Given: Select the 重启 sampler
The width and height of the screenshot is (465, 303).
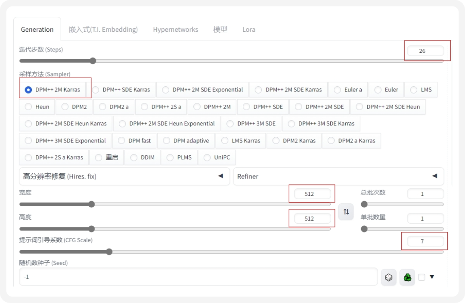Looking at the screenshot, I should [107, 157].
